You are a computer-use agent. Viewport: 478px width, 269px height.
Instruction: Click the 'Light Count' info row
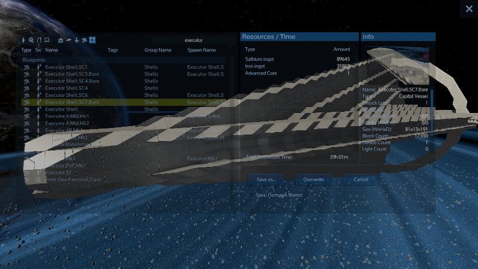(x=395, y=149)
